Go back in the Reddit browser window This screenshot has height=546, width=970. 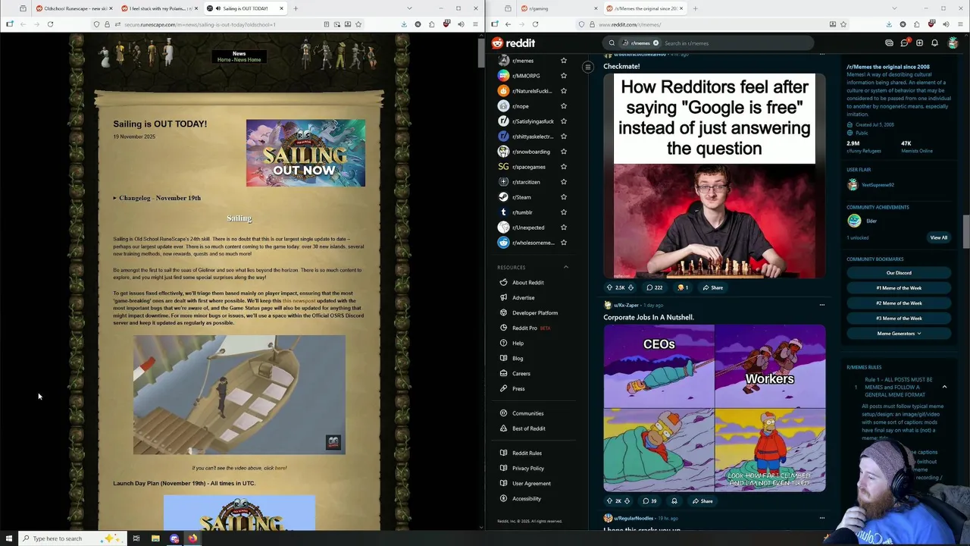click(508, 24)
